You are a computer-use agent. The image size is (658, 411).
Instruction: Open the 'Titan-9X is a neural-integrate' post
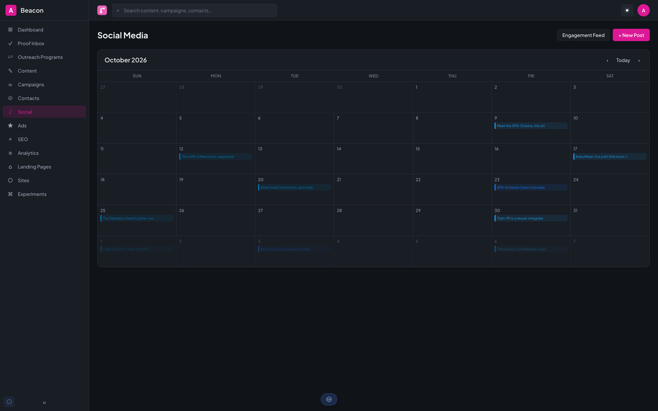coord(531,218)
